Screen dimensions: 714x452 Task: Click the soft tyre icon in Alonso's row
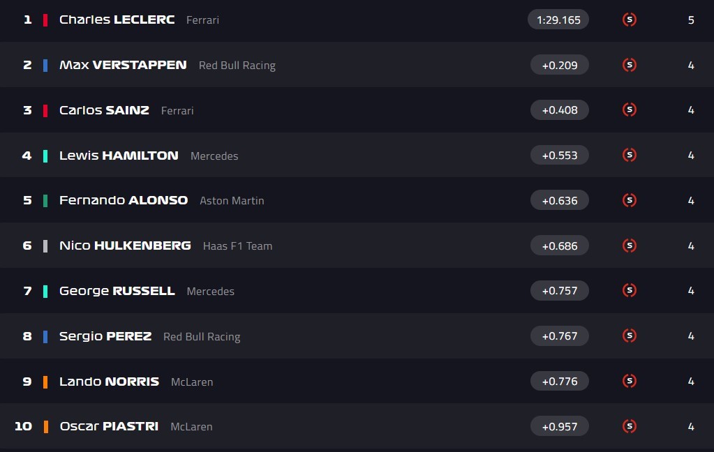point(629,200)
